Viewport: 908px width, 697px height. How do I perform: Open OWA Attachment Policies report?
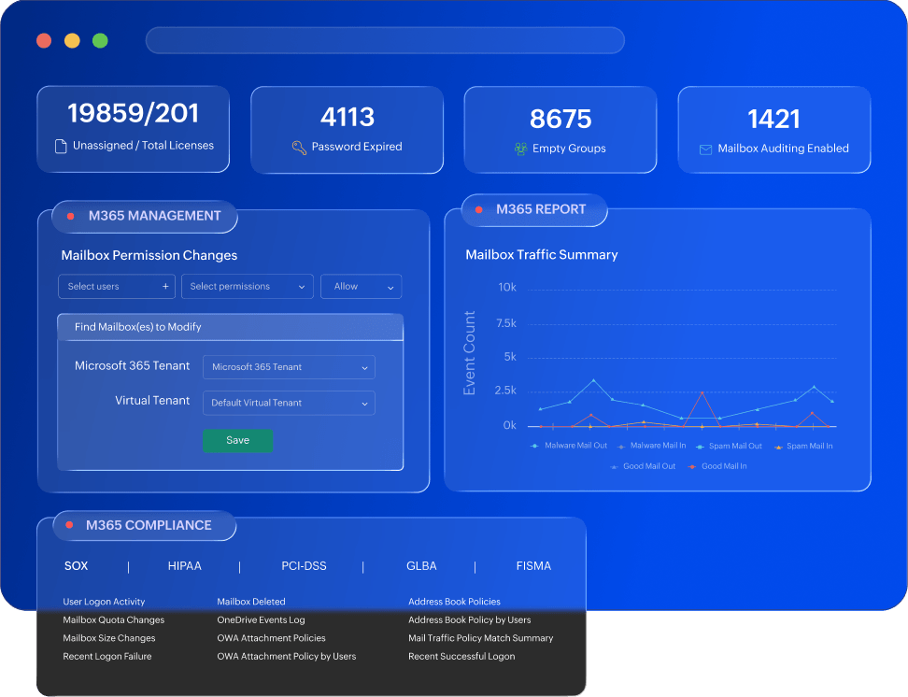271,638
